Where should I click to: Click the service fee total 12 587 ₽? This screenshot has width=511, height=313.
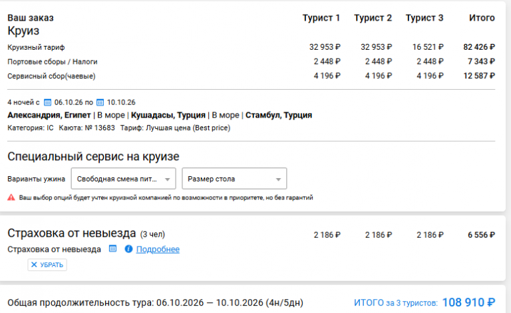point(479,76)
